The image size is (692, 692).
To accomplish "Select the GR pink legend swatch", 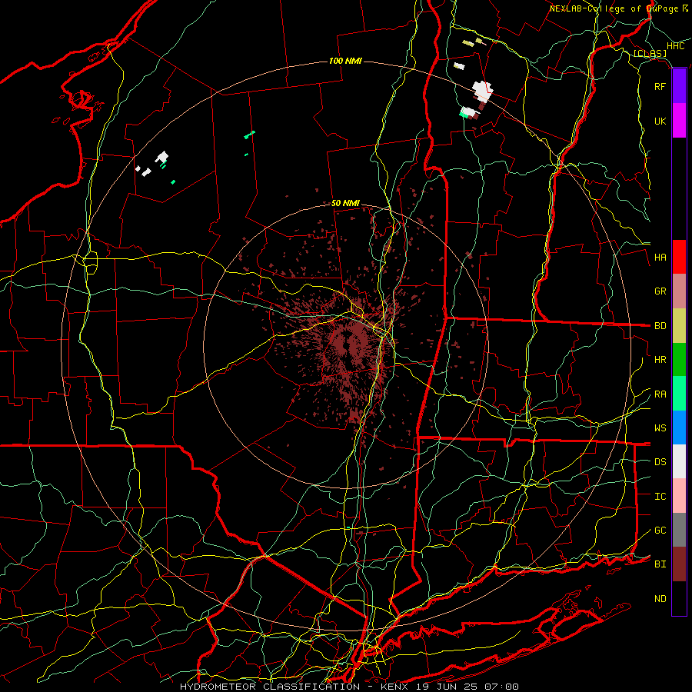I will pyautogui.click(x=679, y=291).
